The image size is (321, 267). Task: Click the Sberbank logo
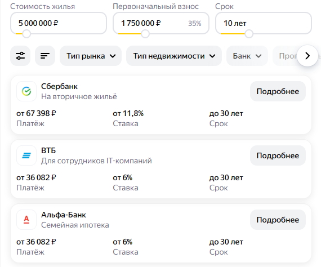26,91
